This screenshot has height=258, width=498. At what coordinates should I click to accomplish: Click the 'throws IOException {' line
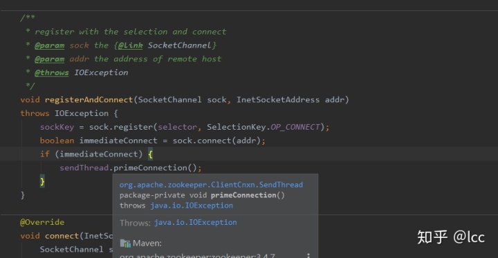(69, 113)
